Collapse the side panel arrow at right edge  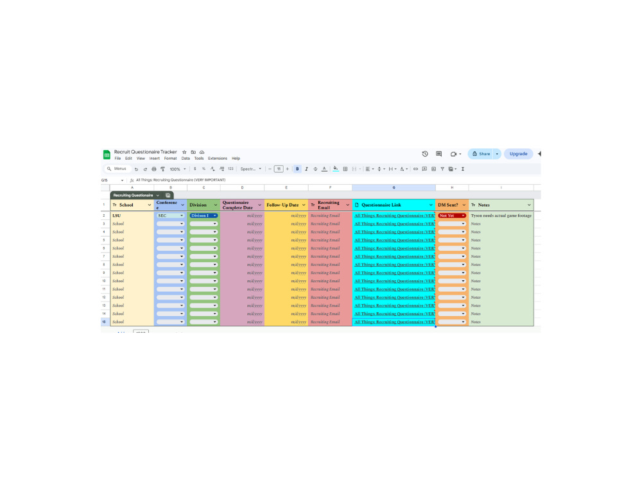pyautogui.click(x=539, y=154)
